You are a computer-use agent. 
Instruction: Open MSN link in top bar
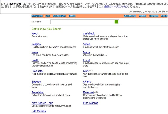[x=48, y=16]
